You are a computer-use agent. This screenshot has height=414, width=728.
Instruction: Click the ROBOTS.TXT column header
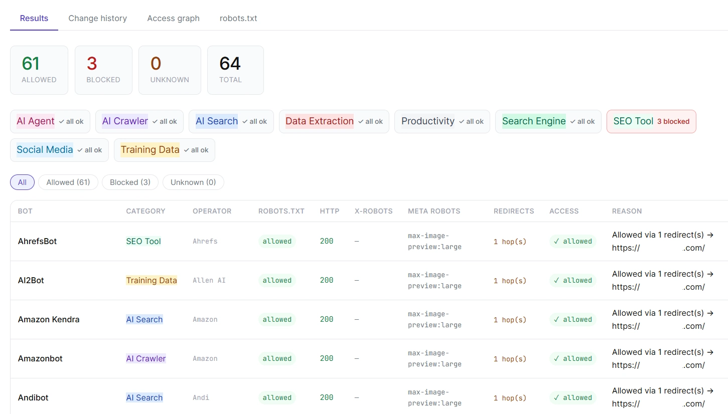point(281,211)
